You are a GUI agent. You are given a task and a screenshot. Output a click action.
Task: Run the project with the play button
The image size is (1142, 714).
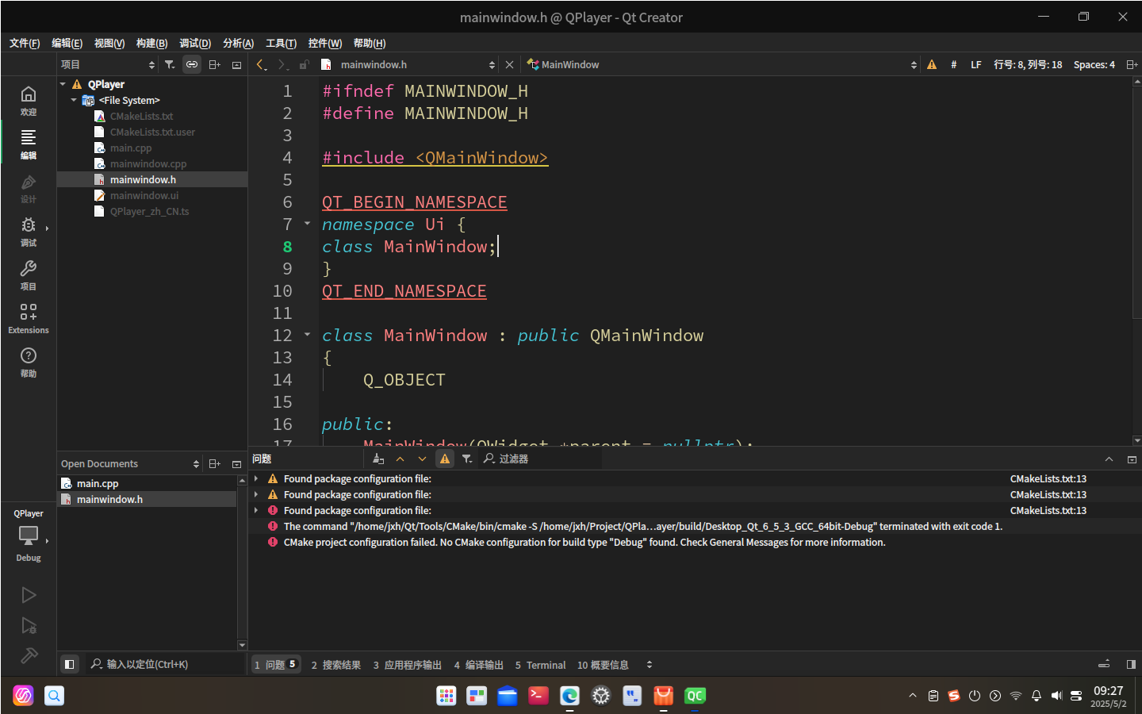pyautogui.click(x=29, y=595)
